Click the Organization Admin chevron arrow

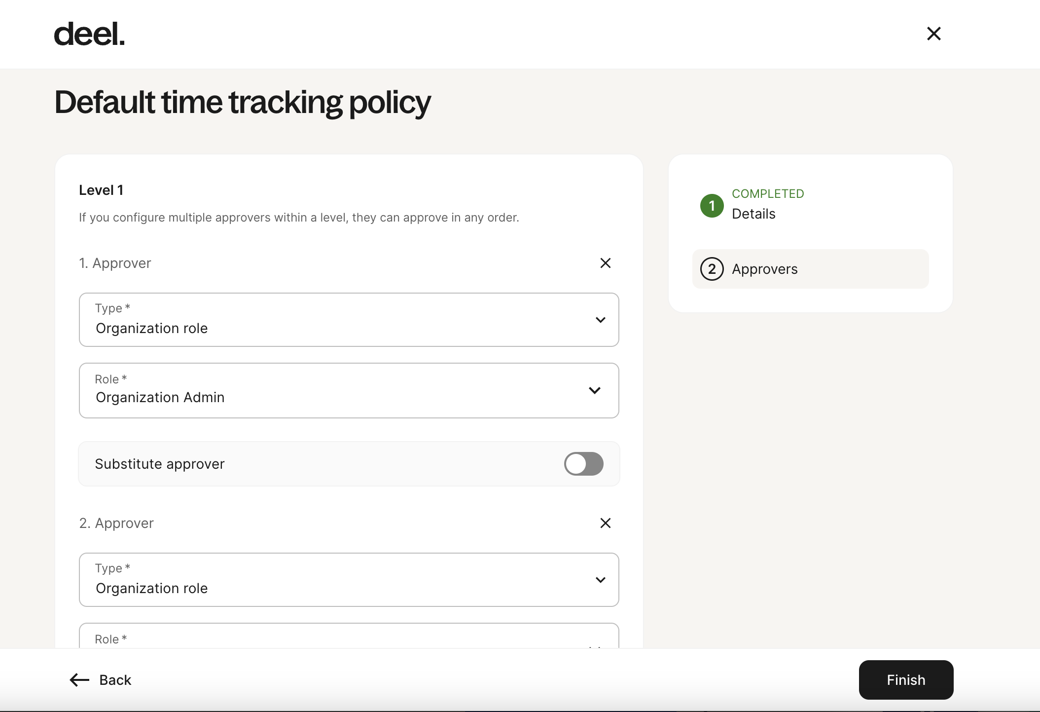click(595, 390)
